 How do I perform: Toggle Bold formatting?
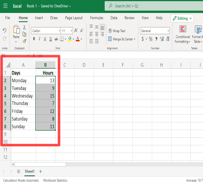[x=34, y=39]
